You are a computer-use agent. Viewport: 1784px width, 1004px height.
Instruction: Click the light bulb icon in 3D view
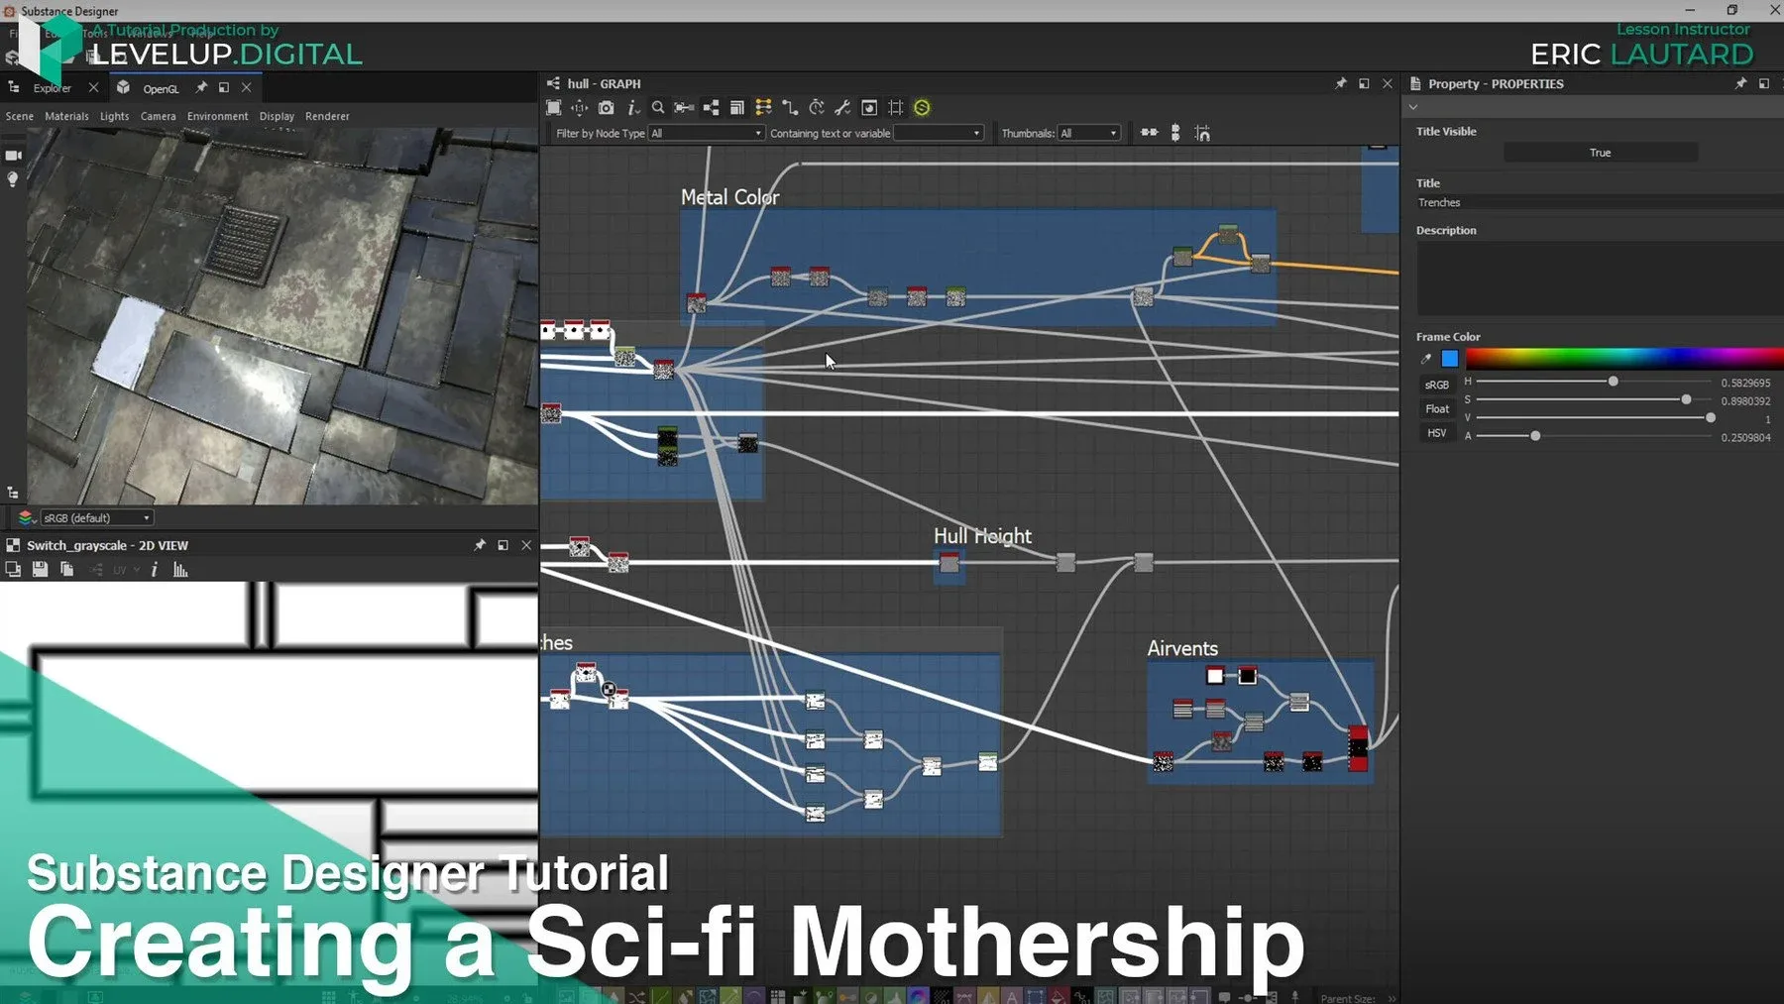click(13, 179)
